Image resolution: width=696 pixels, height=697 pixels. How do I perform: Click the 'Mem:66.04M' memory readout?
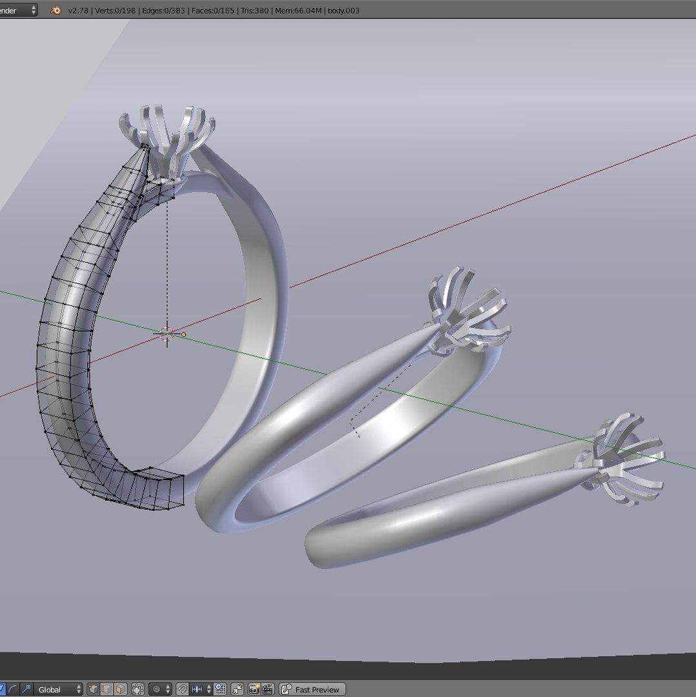pyautogui.click(x=298, y=11)
